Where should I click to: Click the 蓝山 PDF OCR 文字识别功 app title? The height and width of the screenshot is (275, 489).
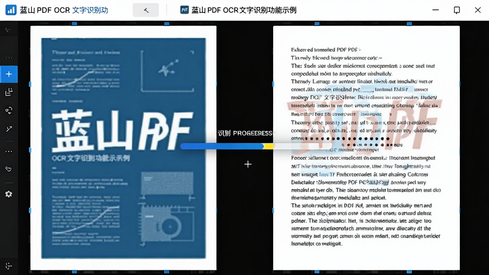click(x=64, y=10)
